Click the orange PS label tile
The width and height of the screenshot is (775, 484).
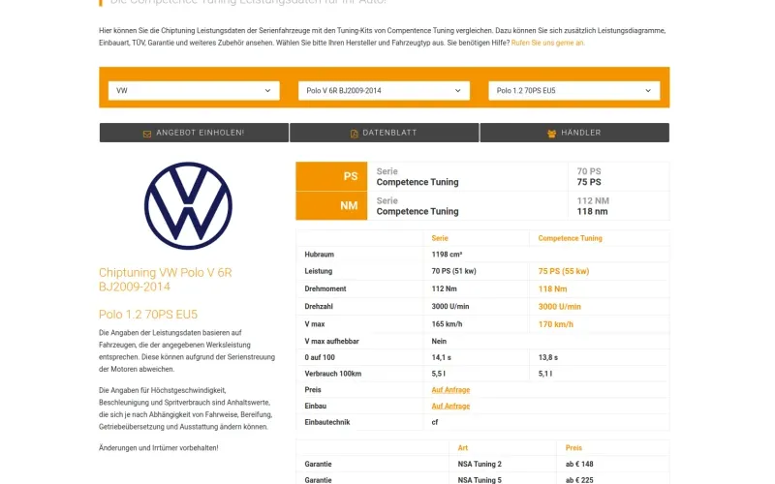click(x=331, y=176)
